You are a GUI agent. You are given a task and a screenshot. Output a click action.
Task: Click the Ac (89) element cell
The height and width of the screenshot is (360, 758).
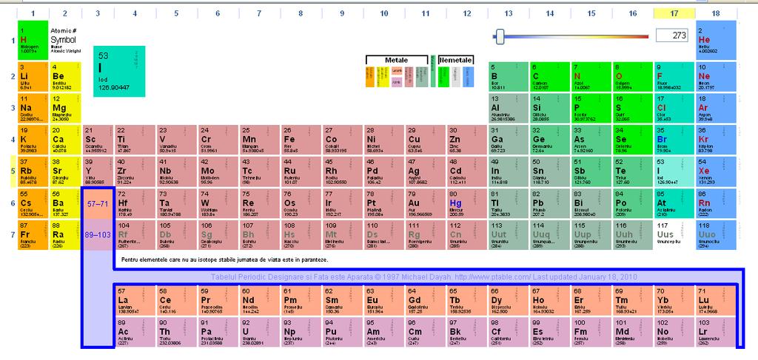(x=135, y=331)
